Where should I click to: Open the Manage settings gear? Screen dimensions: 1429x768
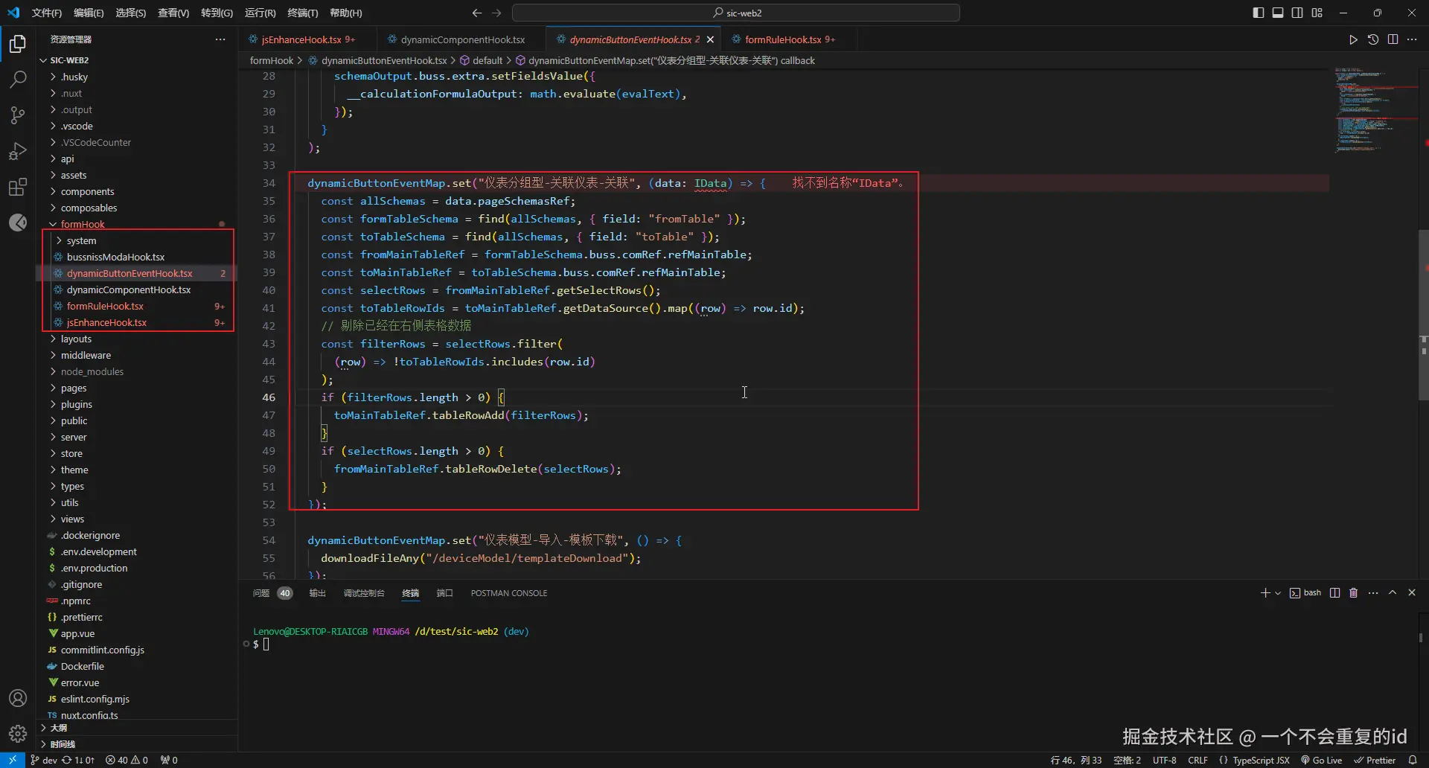(18, 734)
